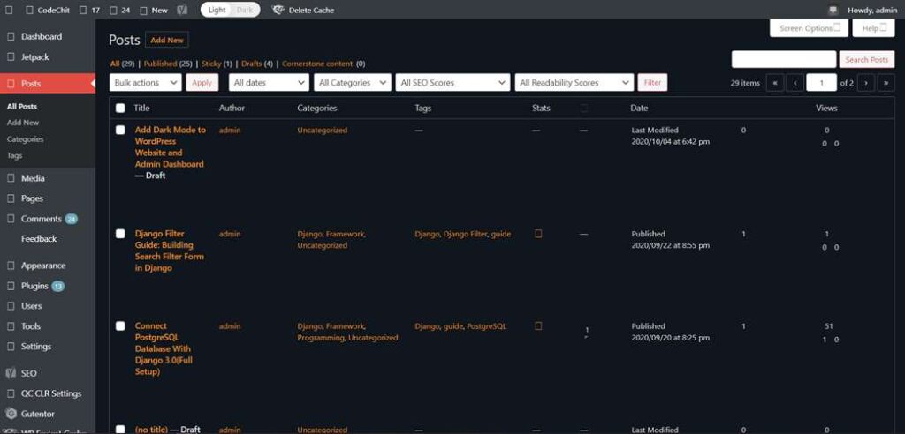Expand the Help panel
Image resolution: width=905 pixels, height=434 pixels.
(x=873, y=28)
